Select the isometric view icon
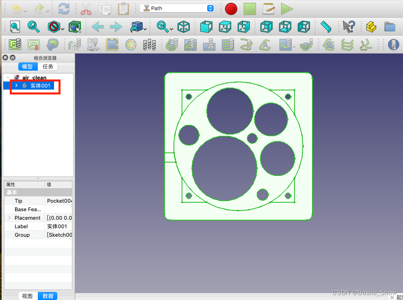Viewport: 403px width, 300px height. (184, 26)
